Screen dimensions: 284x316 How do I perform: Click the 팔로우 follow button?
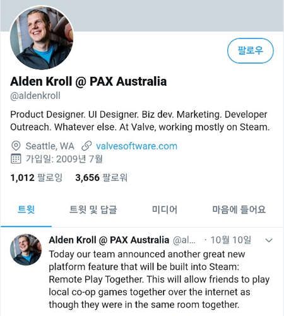251,50
